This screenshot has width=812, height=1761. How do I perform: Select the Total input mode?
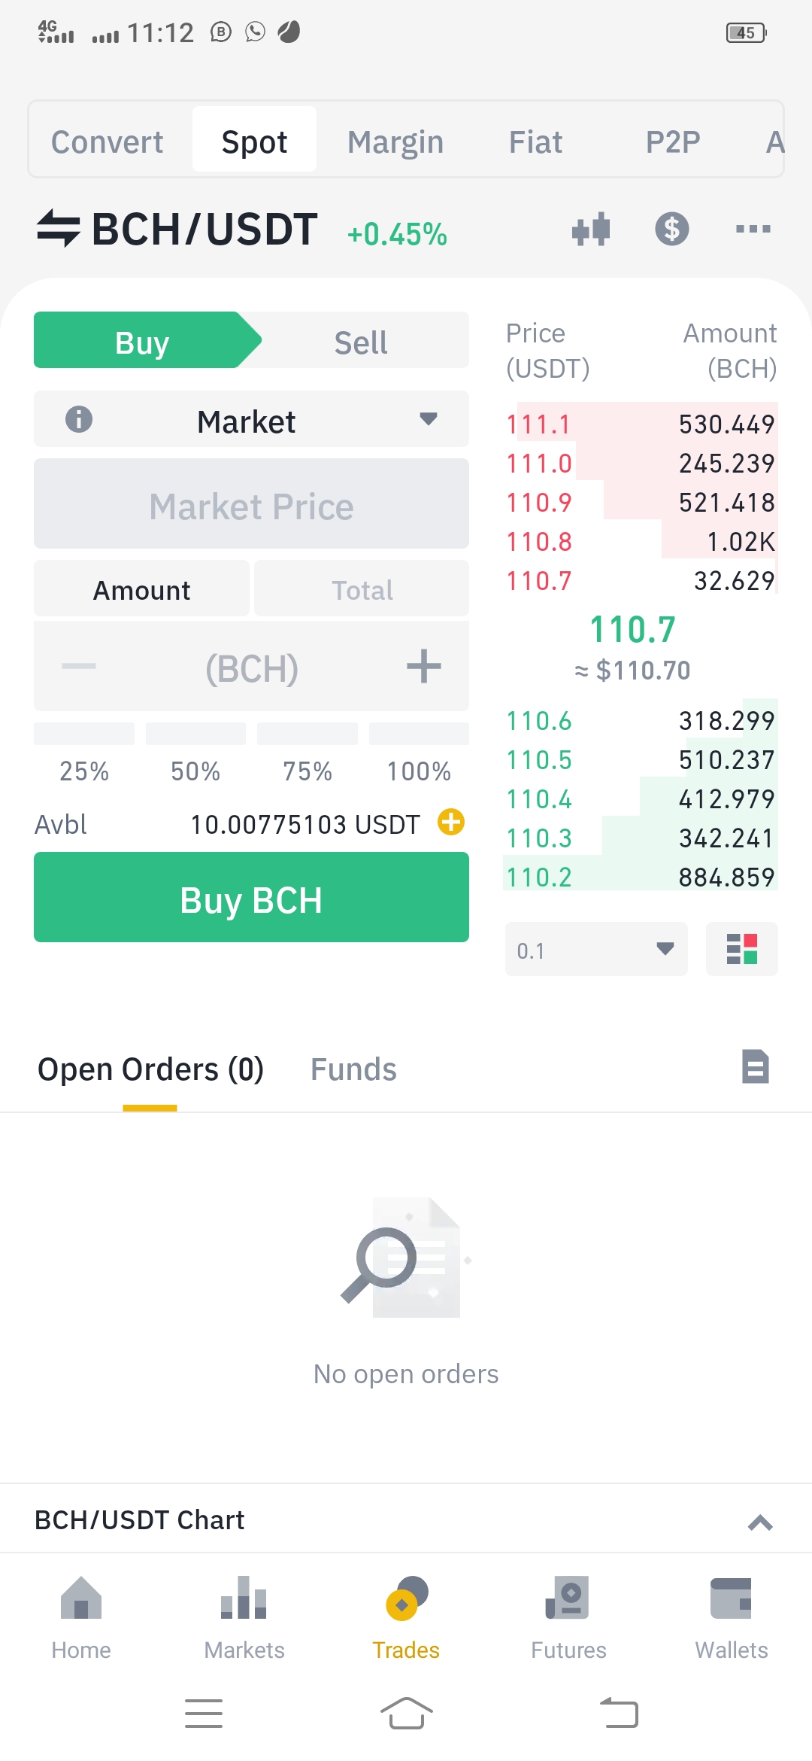[x=362, y=589]
